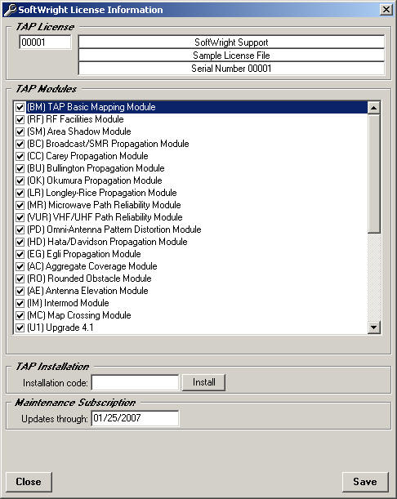Click the scroll up arrow in modules list
Viewport: 397px width, 499px height.
point(374,108)
